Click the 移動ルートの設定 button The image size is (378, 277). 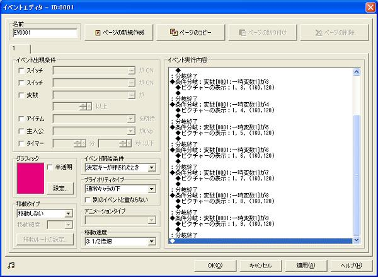tap(45, 239)
